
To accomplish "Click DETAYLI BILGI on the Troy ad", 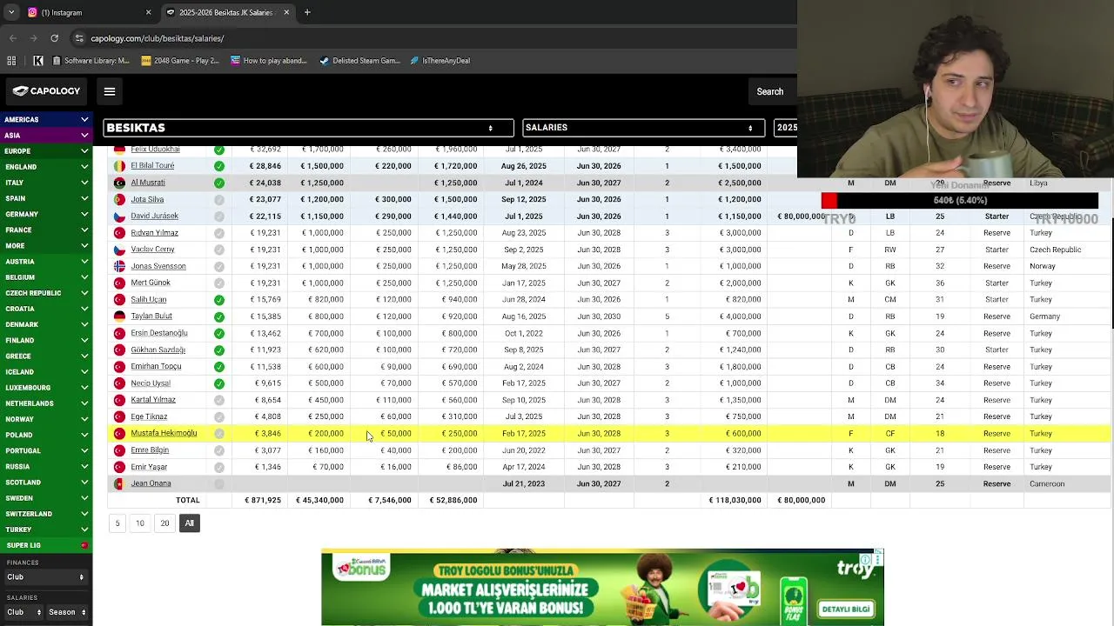I will click(x=847, y=609).
